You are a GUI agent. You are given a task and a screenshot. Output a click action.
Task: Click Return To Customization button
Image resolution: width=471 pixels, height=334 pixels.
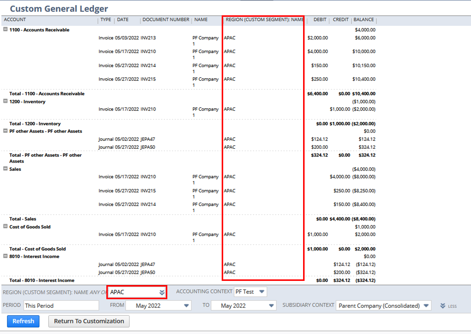click(x=89, y=321)
